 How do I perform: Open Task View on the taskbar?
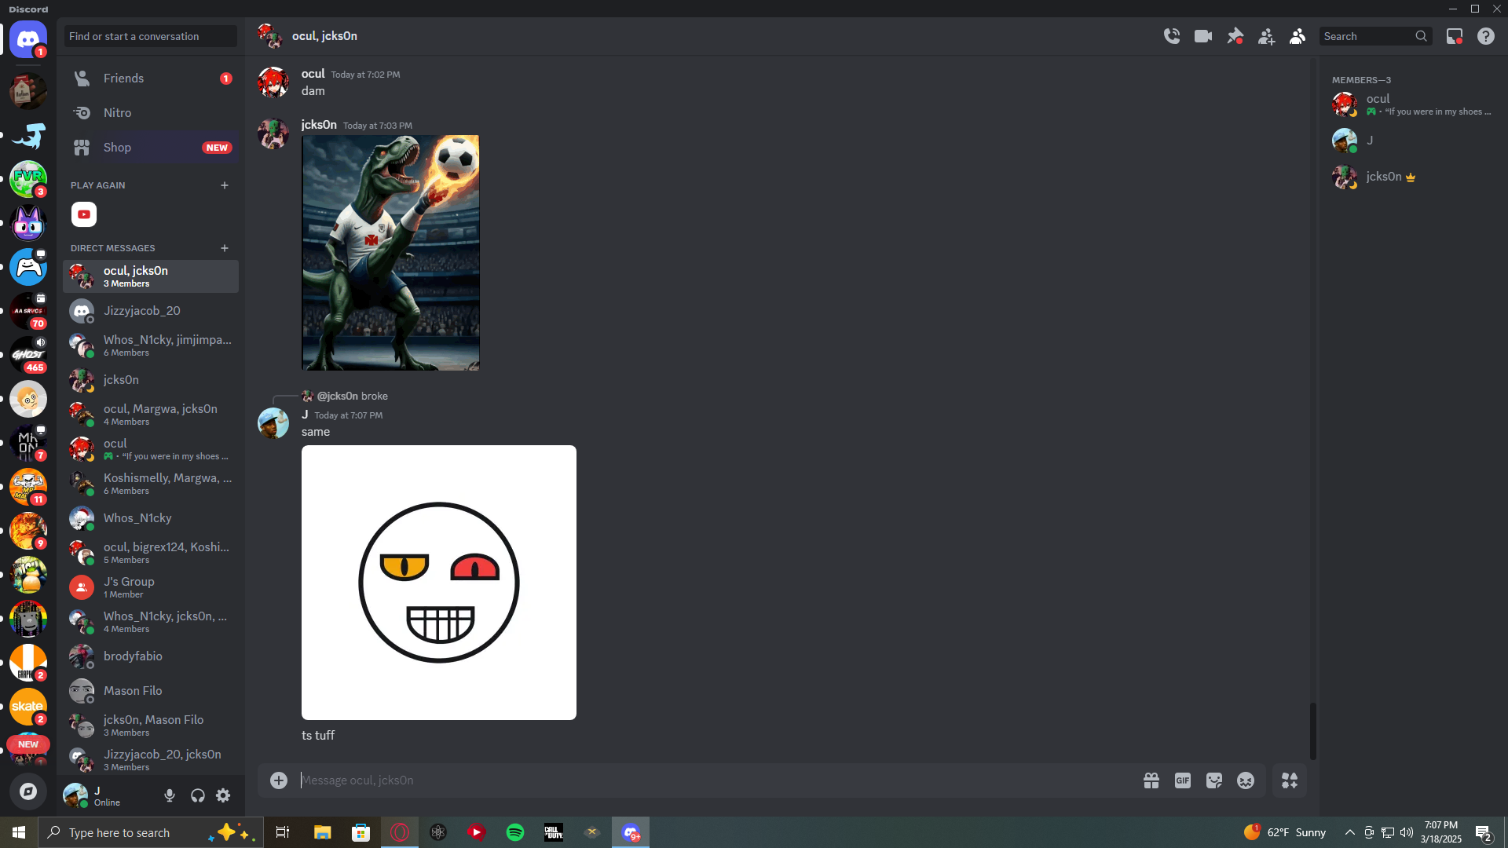[283, 832]
